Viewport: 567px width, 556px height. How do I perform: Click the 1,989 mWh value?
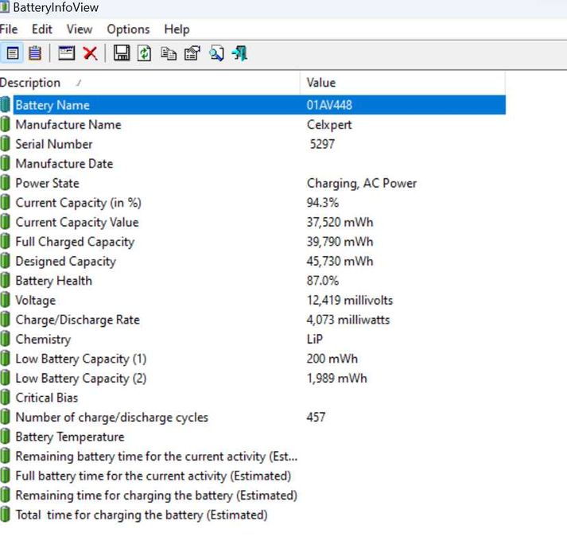(x=336, y=379)
